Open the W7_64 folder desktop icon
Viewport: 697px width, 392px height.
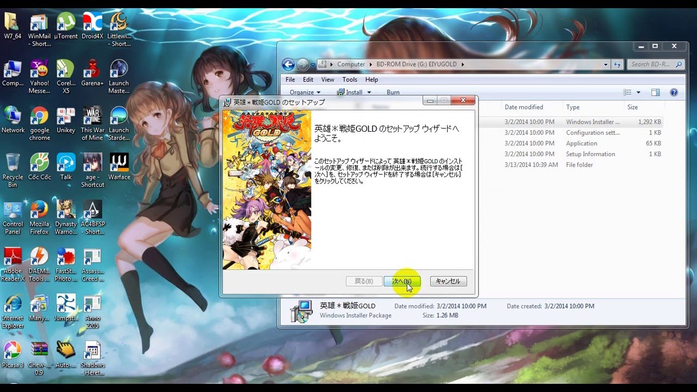tap(12, 27)
